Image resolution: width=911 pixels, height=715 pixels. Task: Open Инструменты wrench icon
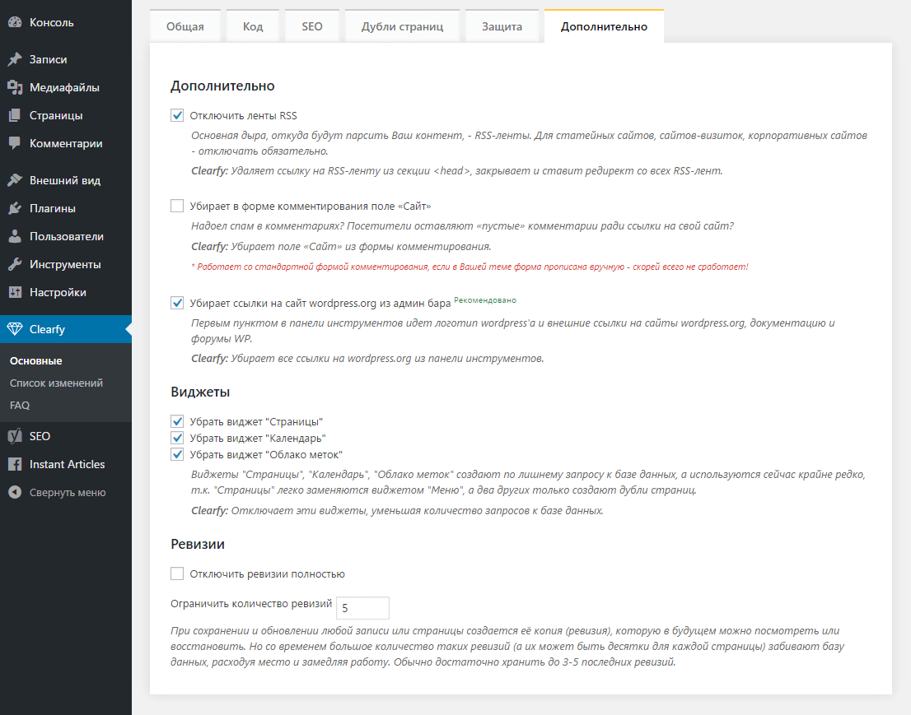tap(15, 265)
